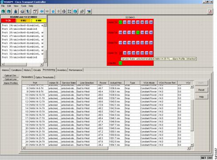Click the blue up-arrow parent view icon
Viewport: 217px width, 160px height.
[53, 12]
